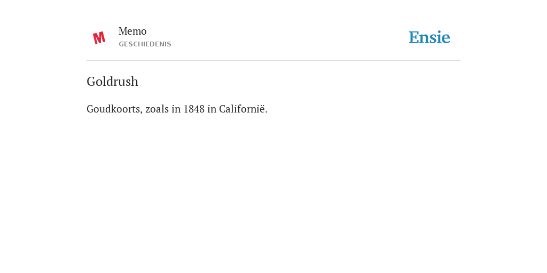
Task: Click the word Goudkoorts in the definition
Action: pos(114,109)
